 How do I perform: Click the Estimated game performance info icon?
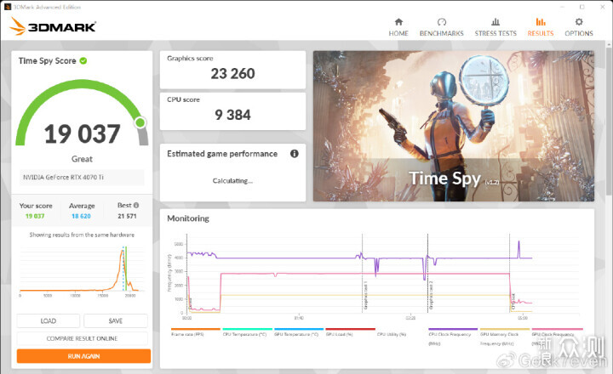295,154
